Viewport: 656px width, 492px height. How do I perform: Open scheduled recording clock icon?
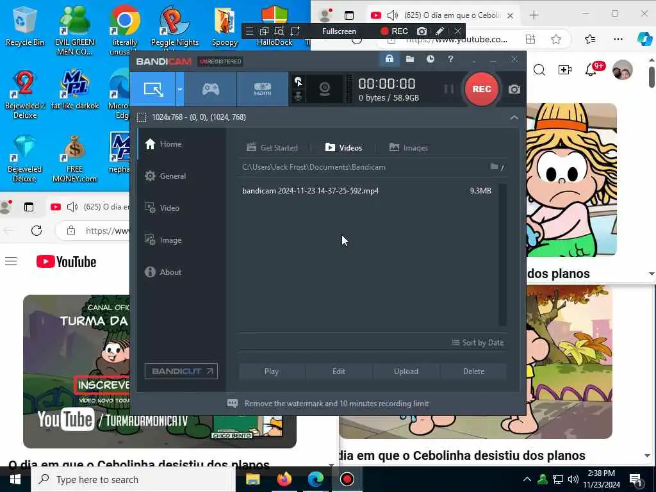[x=430, y=59]
